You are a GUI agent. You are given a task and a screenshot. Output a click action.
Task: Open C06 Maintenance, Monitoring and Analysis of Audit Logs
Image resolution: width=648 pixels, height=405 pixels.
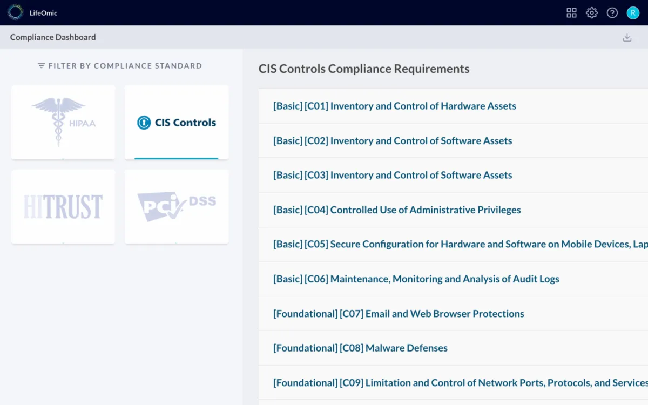click(416, 279)
